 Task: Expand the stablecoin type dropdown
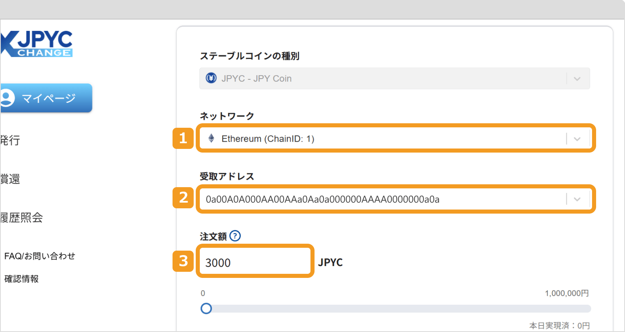[x=577, y=78]
